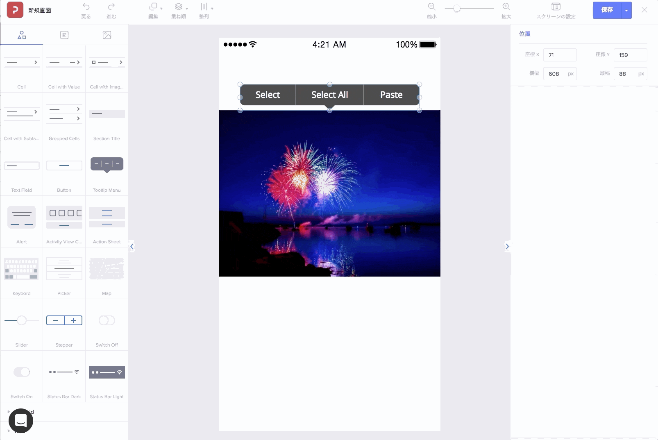The image size is (658, 440).
Task: Click the 位置 position section heading
Action: [x=524, y=34]
